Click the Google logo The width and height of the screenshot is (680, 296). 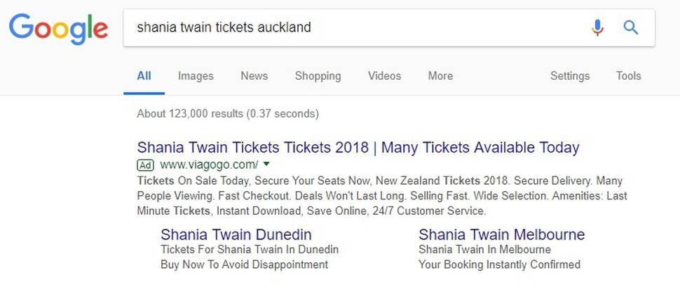click(58, 29)
